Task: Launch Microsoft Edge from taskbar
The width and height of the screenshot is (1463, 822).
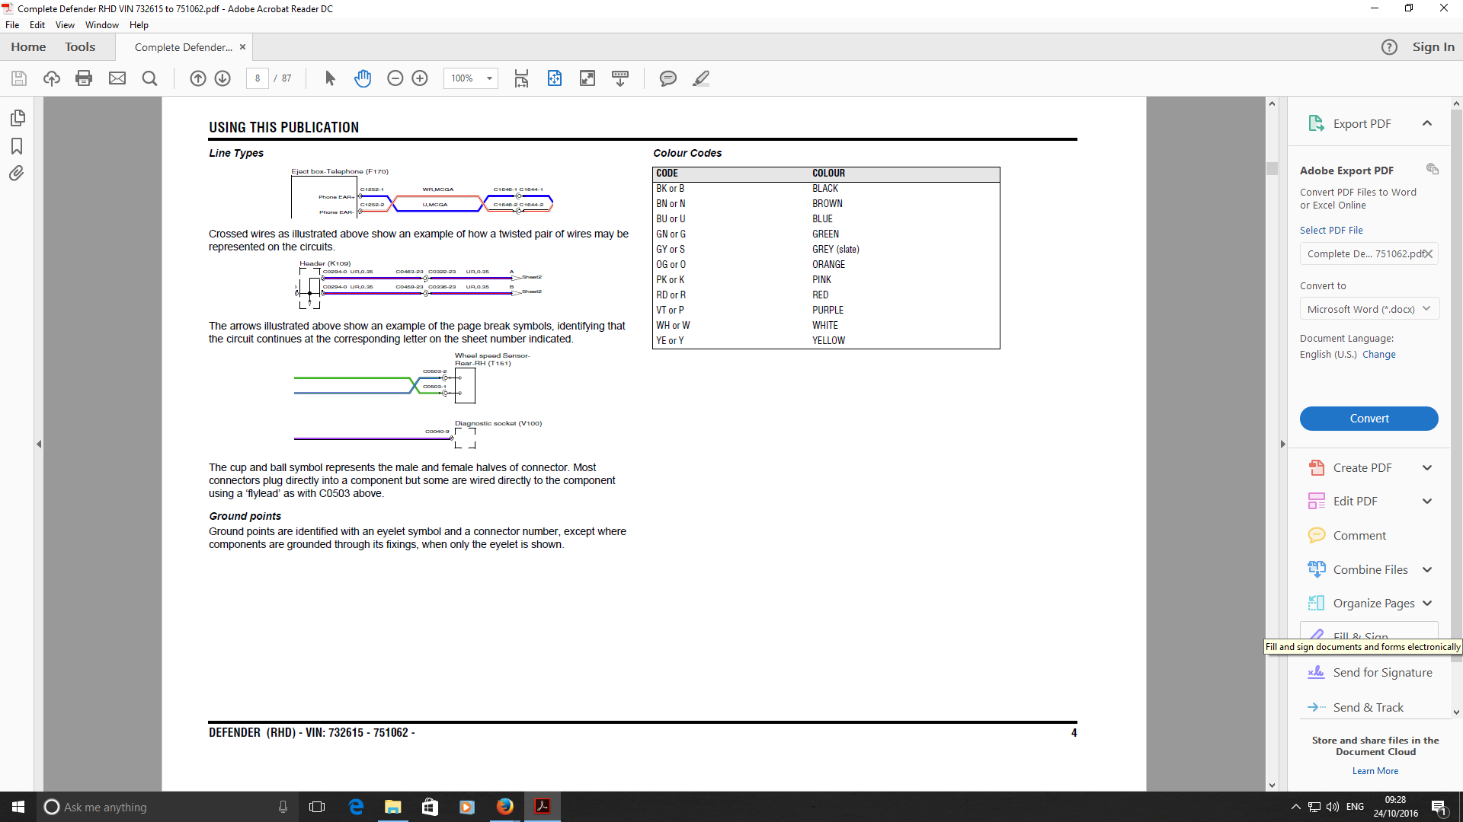Action: point(356,807)
